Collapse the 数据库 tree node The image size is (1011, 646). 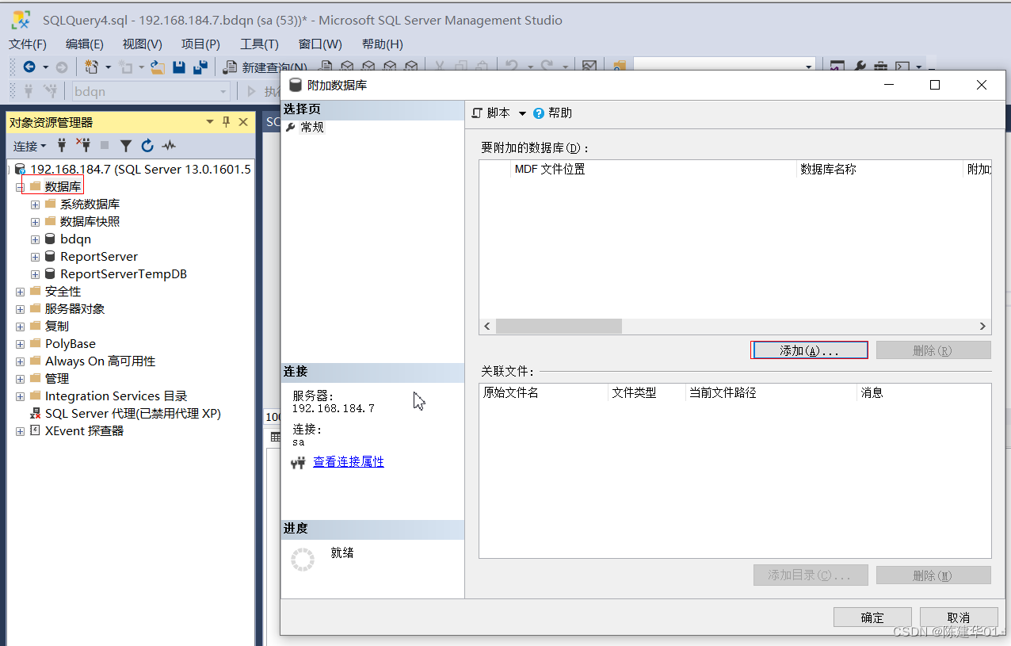point(20,187)
